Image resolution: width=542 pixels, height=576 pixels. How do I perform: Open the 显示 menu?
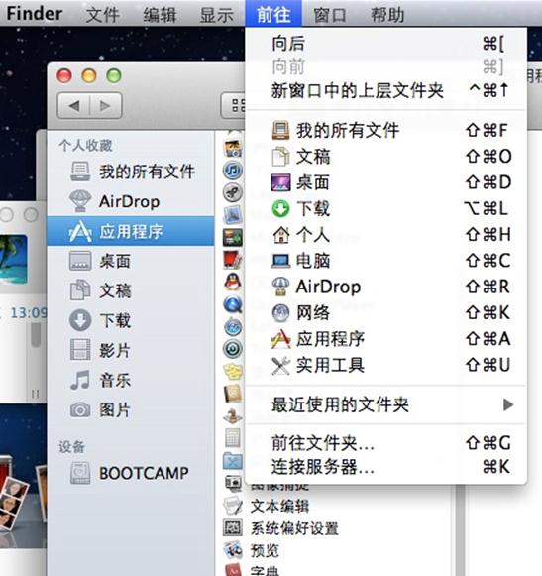[217, 15]
